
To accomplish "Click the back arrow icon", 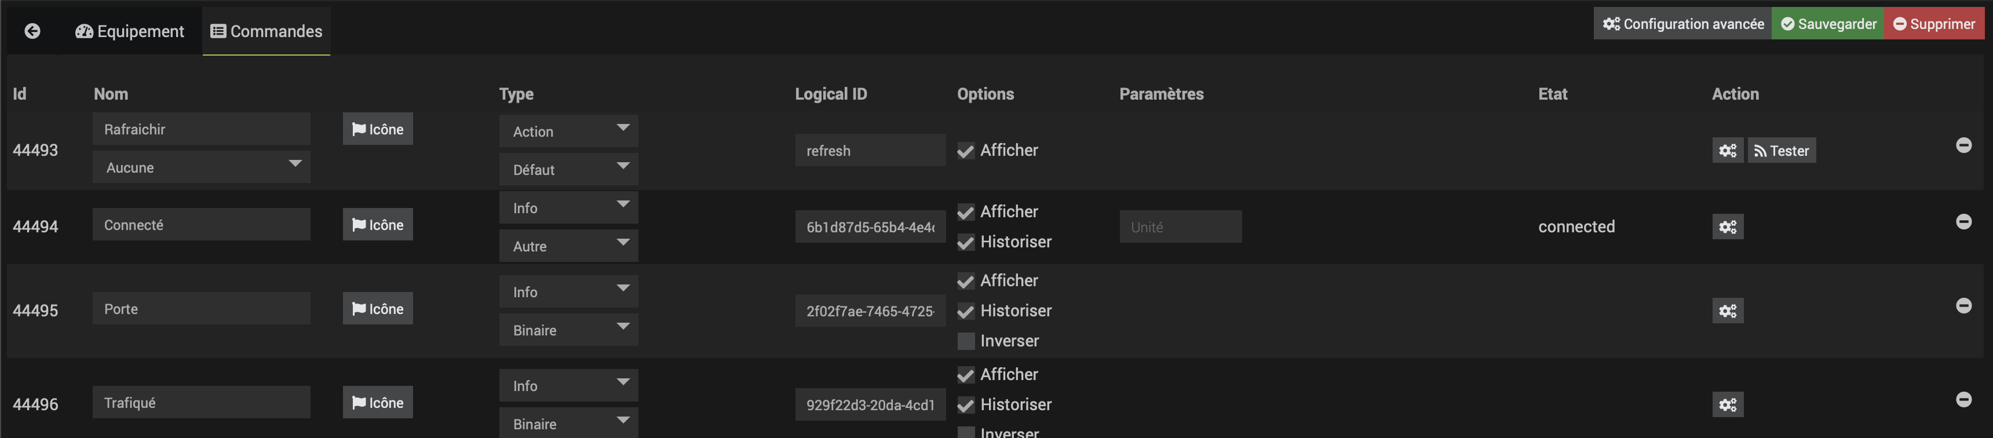I will [x=32, y=31].
